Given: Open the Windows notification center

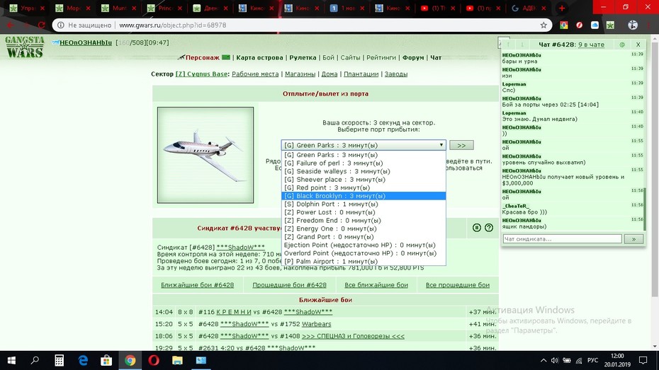Looking at the screenshot, I should [643, 360].
